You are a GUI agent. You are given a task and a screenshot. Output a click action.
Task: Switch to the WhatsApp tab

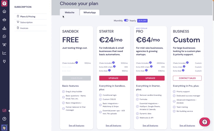point(89,13)
